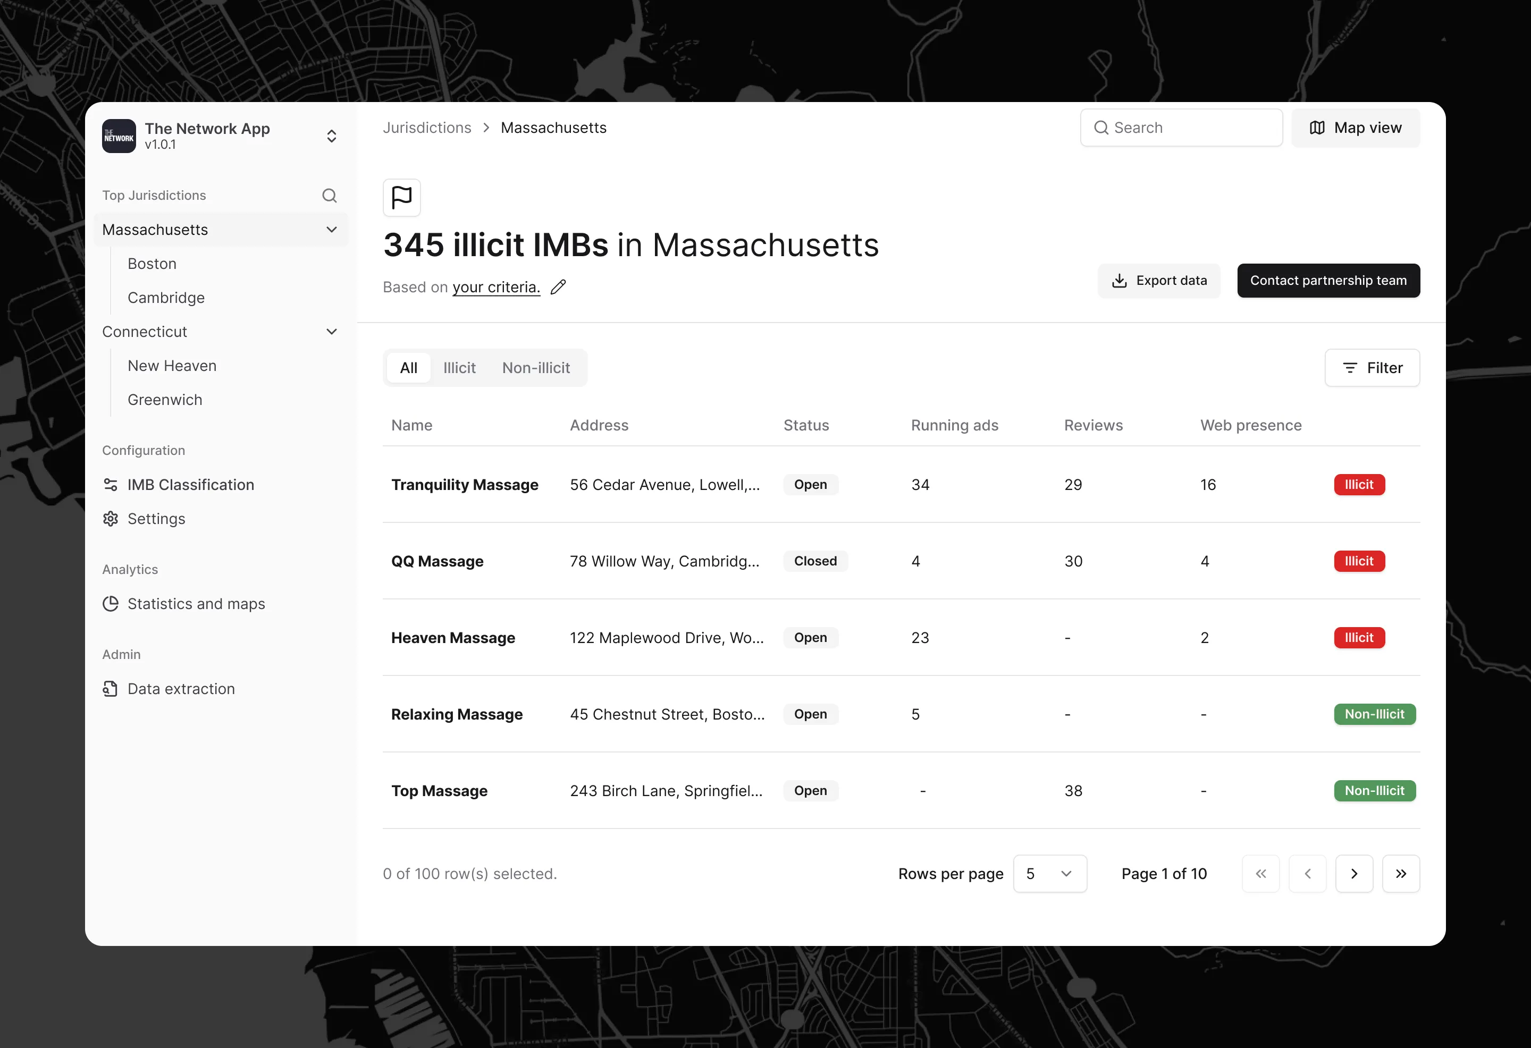Screen dimensions: 1531x1048
Task: Go to the first page
Action: [x=1260, y=874]
